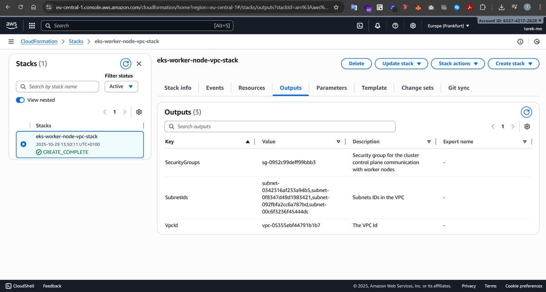
Task: Open the browser home page
Action: click(x=33, y=7)
